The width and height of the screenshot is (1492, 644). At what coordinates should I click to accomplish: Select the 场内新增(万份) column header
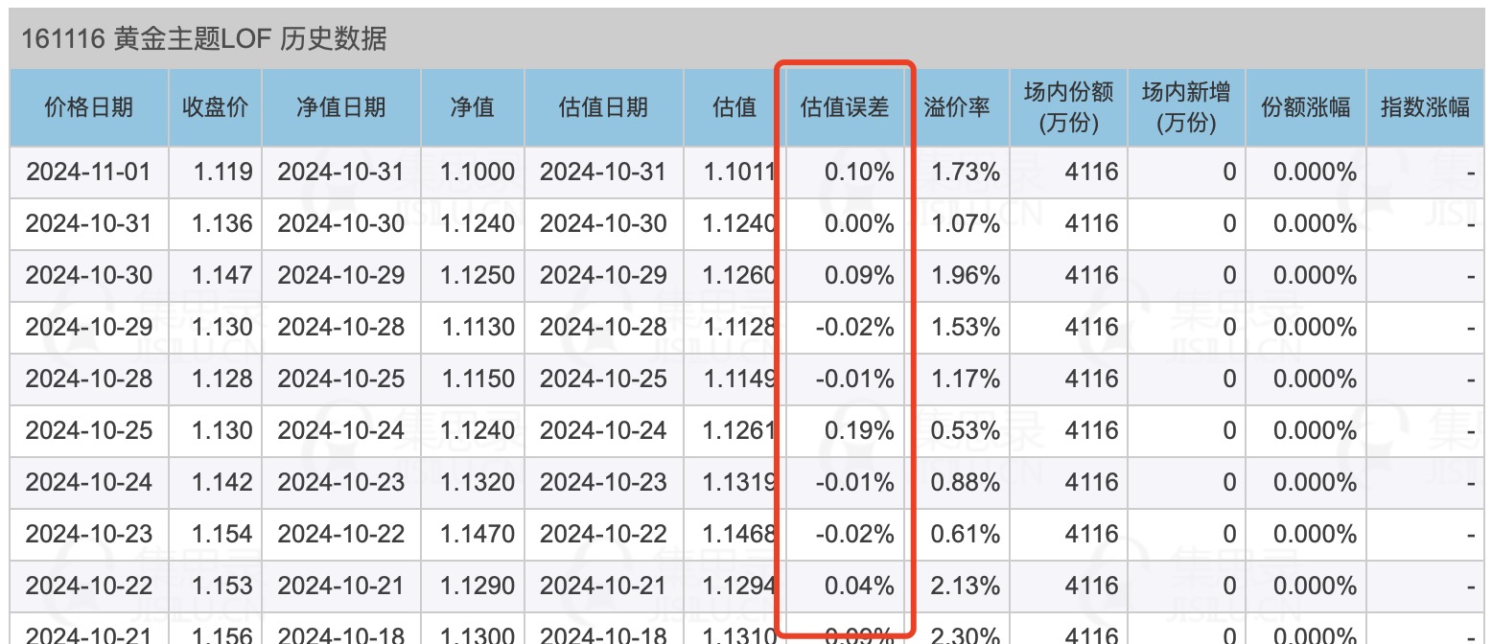click(x=1186, y=107)
